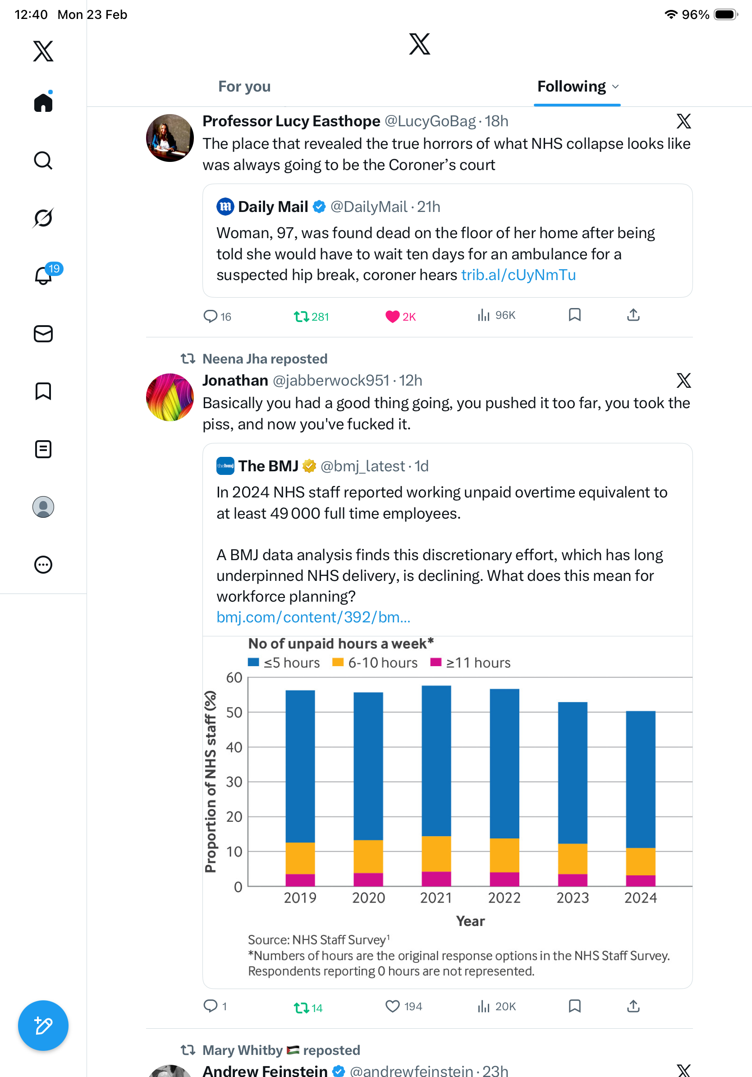This screenshot has width=752, height=1077.
Task: Expand the Following tab chevron
Action: coord(615,87)
